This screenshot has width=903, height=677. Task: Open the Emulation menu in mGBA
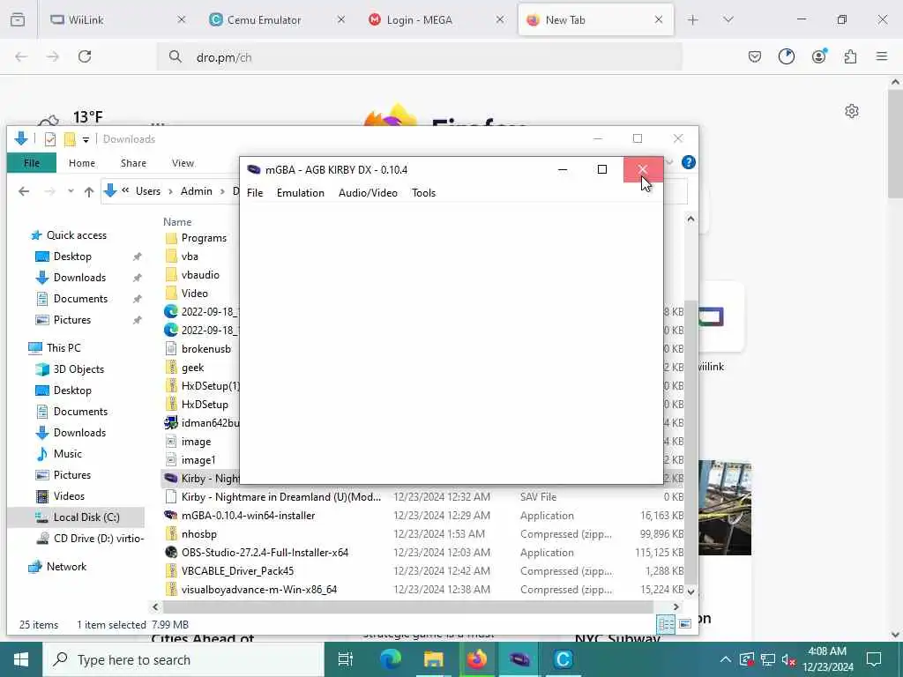300,193
